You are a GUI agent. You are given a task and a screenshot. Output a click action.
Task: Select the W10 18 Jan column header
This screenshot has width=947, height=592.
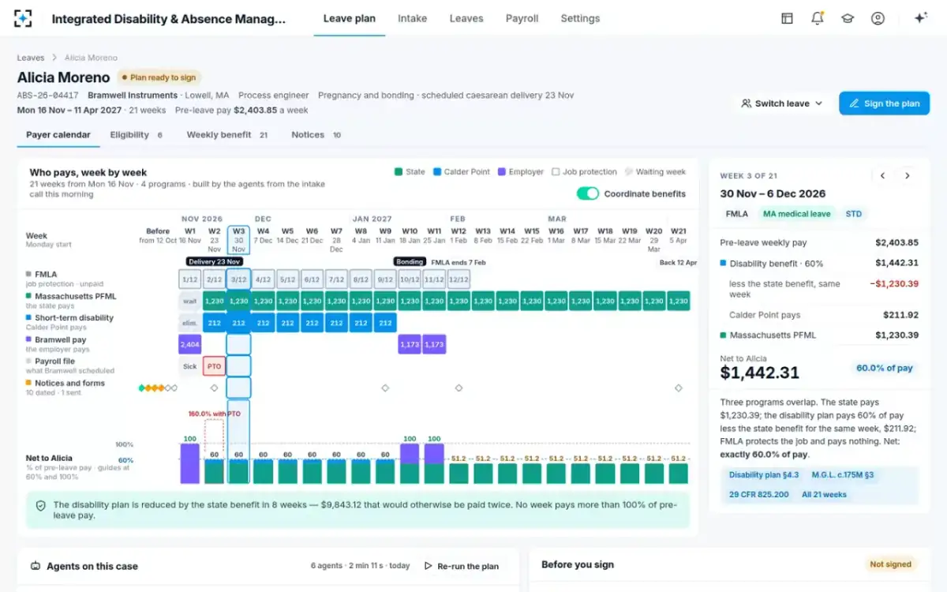pyautogui.click(x=410, y=236)
